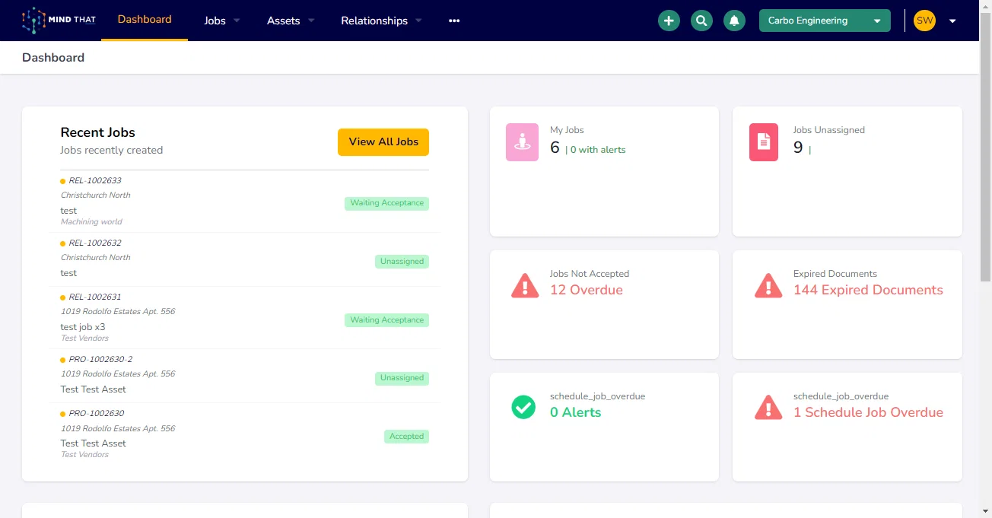Open the three-dots more menu
The image size is (992, 518).
coord(454,21)
